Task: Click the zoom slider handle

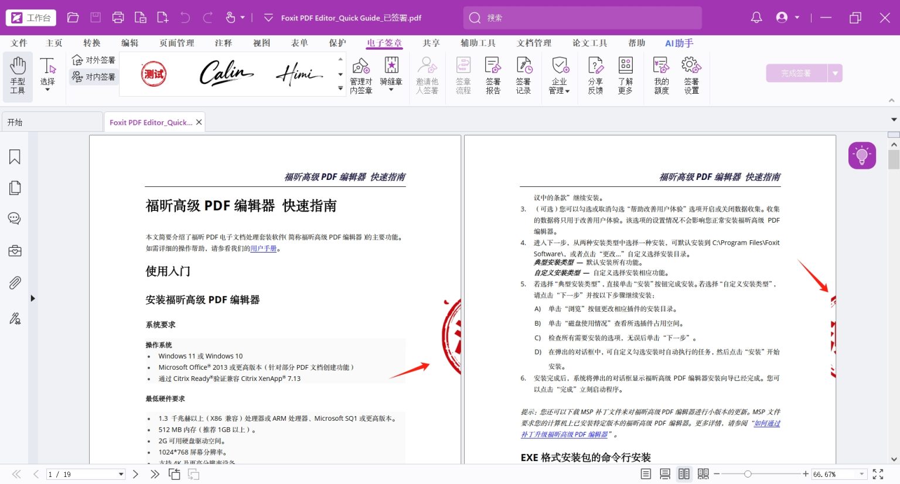Action: tap(748, 474)
